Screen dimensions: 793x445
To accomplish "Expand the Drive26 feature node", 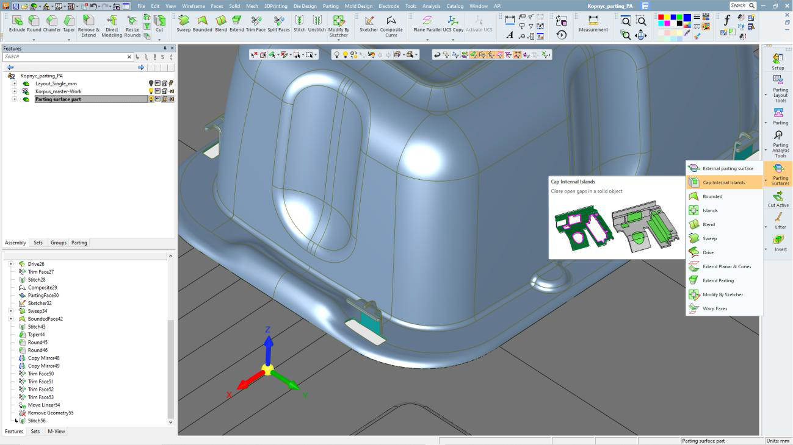I will pos(11,264).
